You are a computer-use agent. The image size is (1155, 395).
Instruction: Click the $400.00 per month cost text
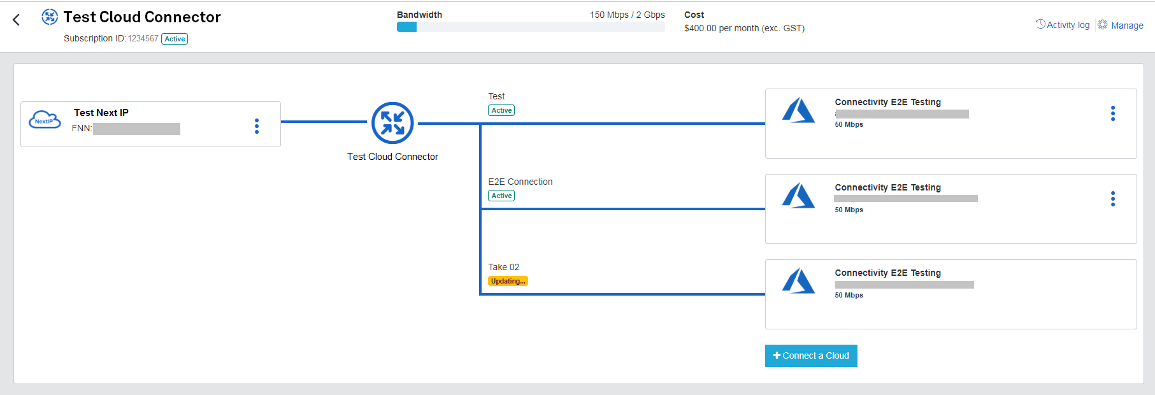coord(744,28)
